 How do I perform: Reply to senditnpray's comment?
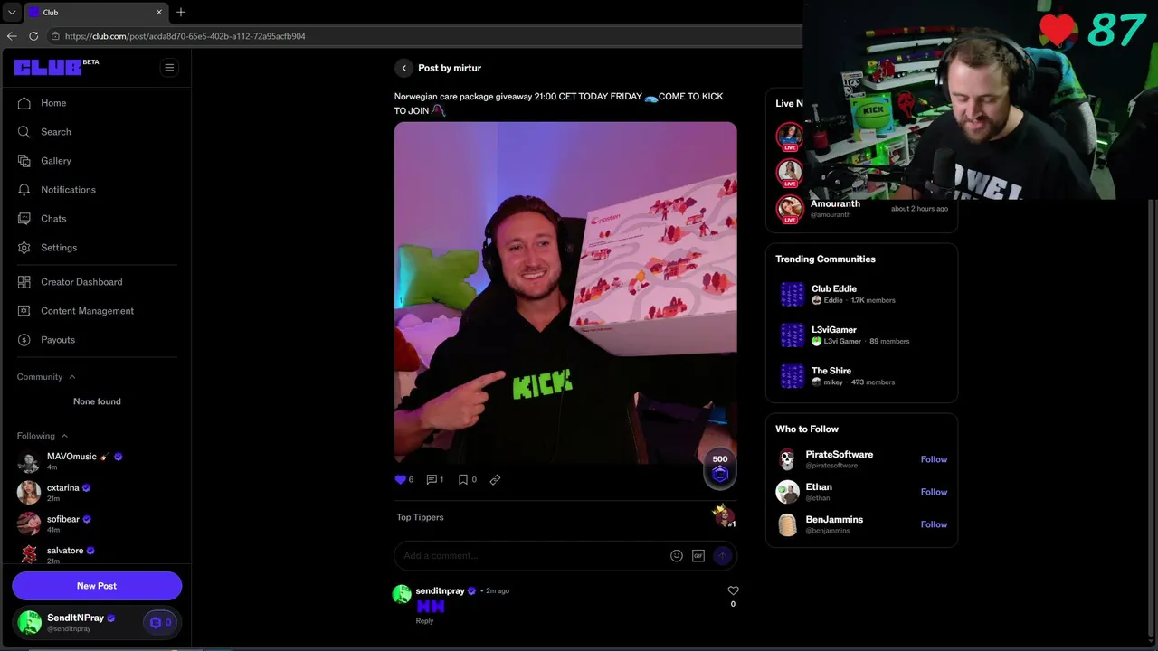424,621
